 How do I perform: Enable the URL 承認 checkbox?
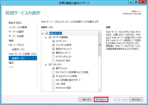coord(53,84)
